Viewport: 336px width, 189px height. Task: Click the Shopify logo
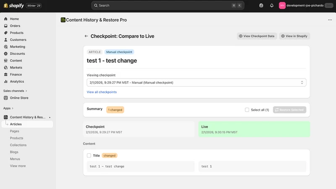[14, 5]
